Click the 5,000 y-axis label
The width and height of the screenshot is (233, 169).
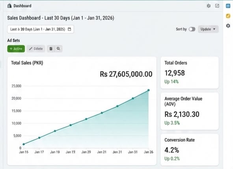(17, 136)
